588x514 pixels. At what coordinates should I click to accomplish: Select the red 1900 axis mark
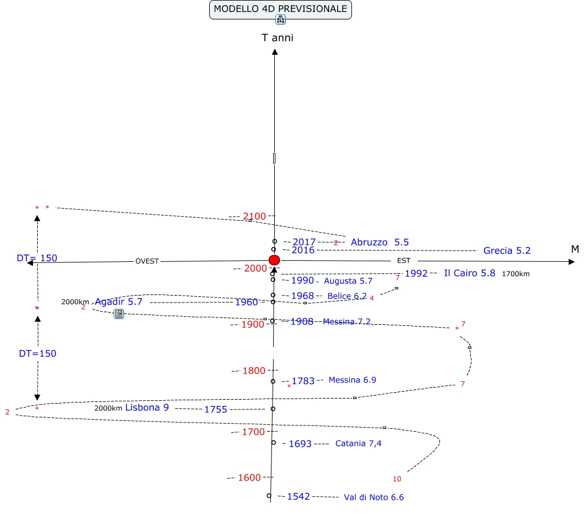253,325
